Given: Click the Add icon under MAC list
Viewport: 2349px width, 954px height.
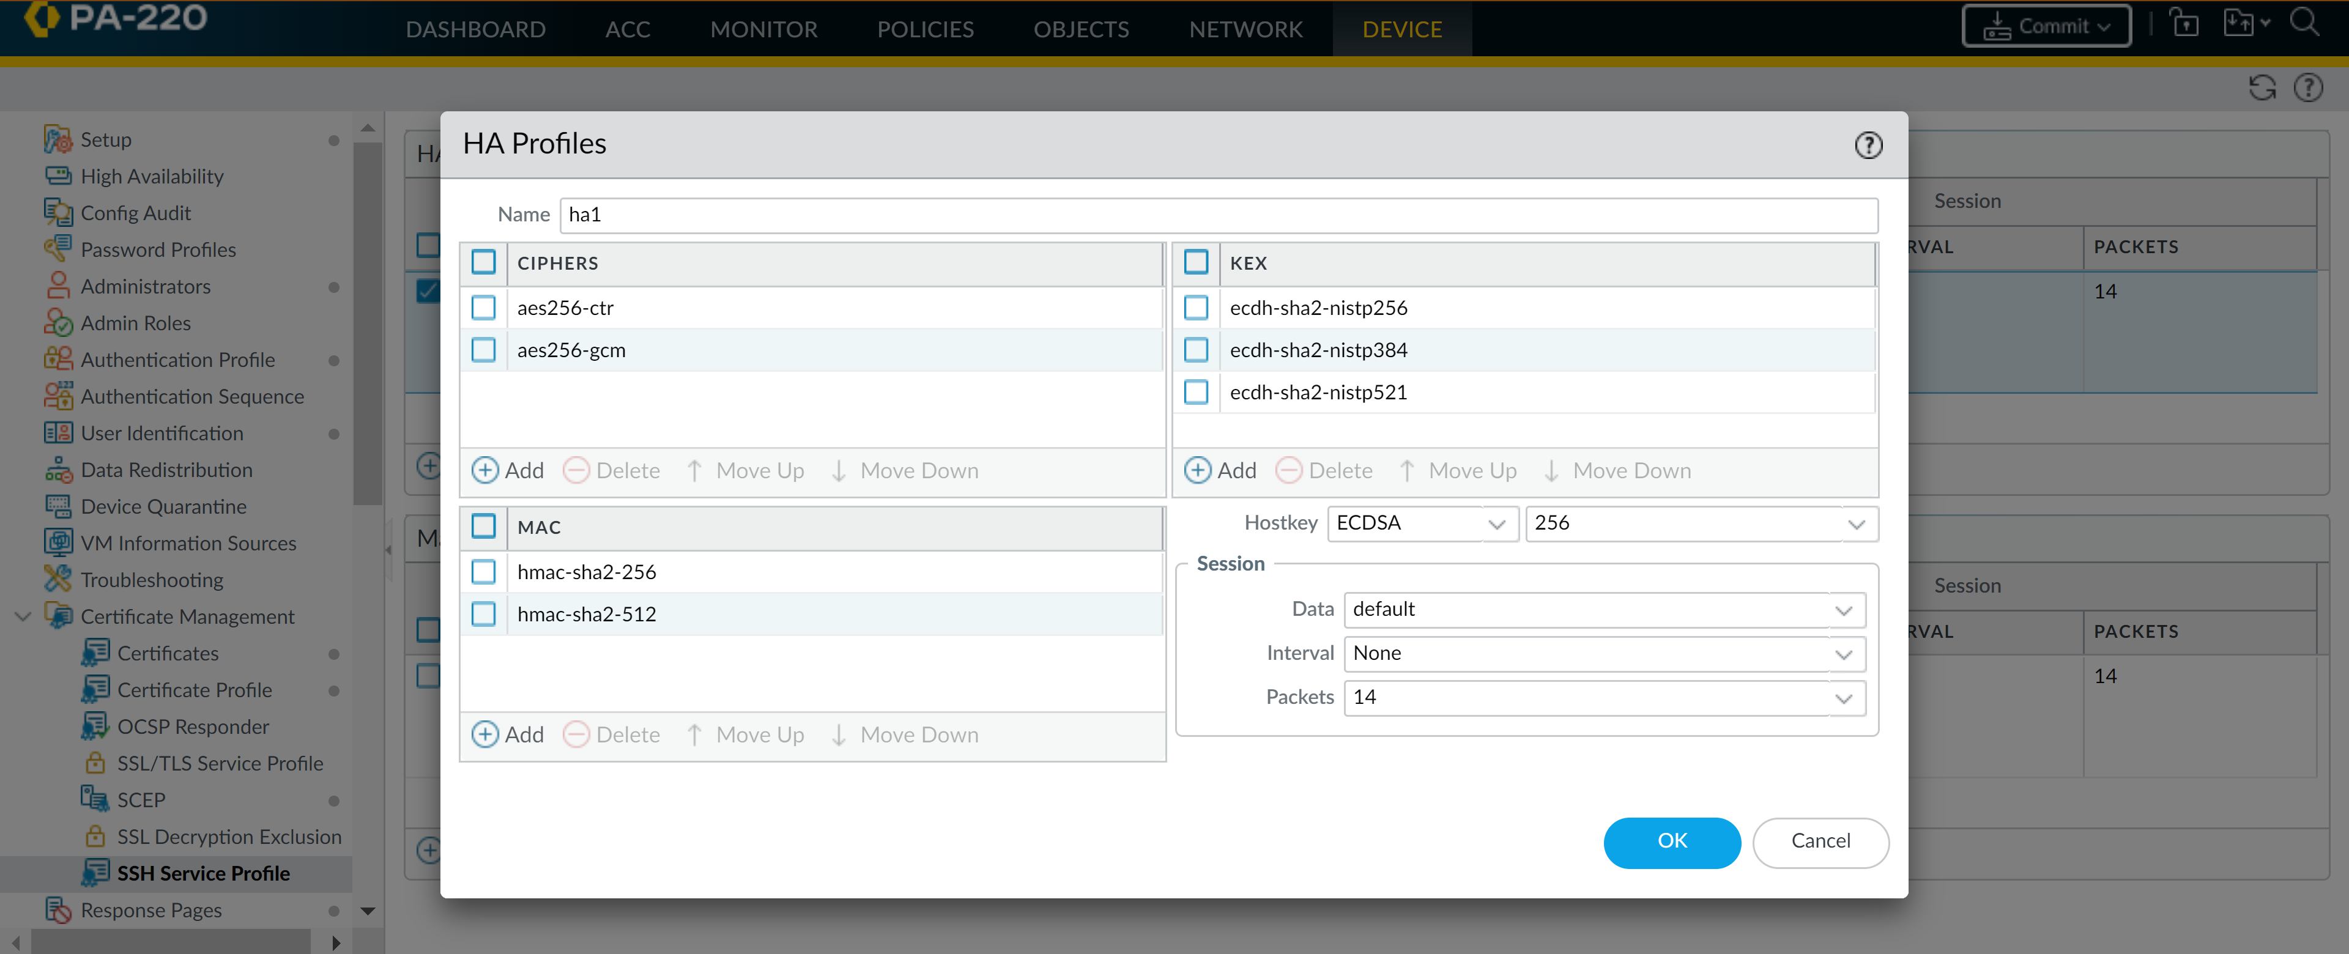Looking at the screenshot, I should point(485,734).
